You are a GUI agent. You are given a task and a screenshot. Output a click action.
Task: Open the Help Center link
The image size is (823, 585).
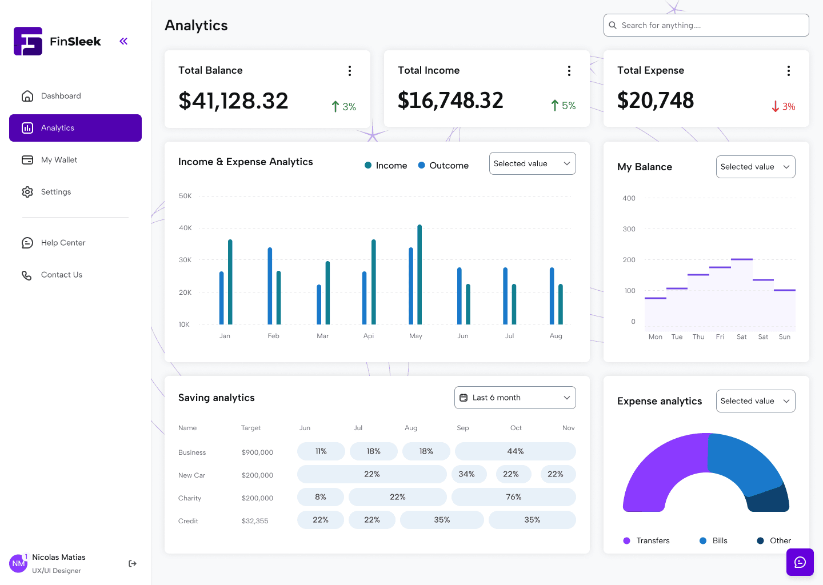tap(63, 243)
